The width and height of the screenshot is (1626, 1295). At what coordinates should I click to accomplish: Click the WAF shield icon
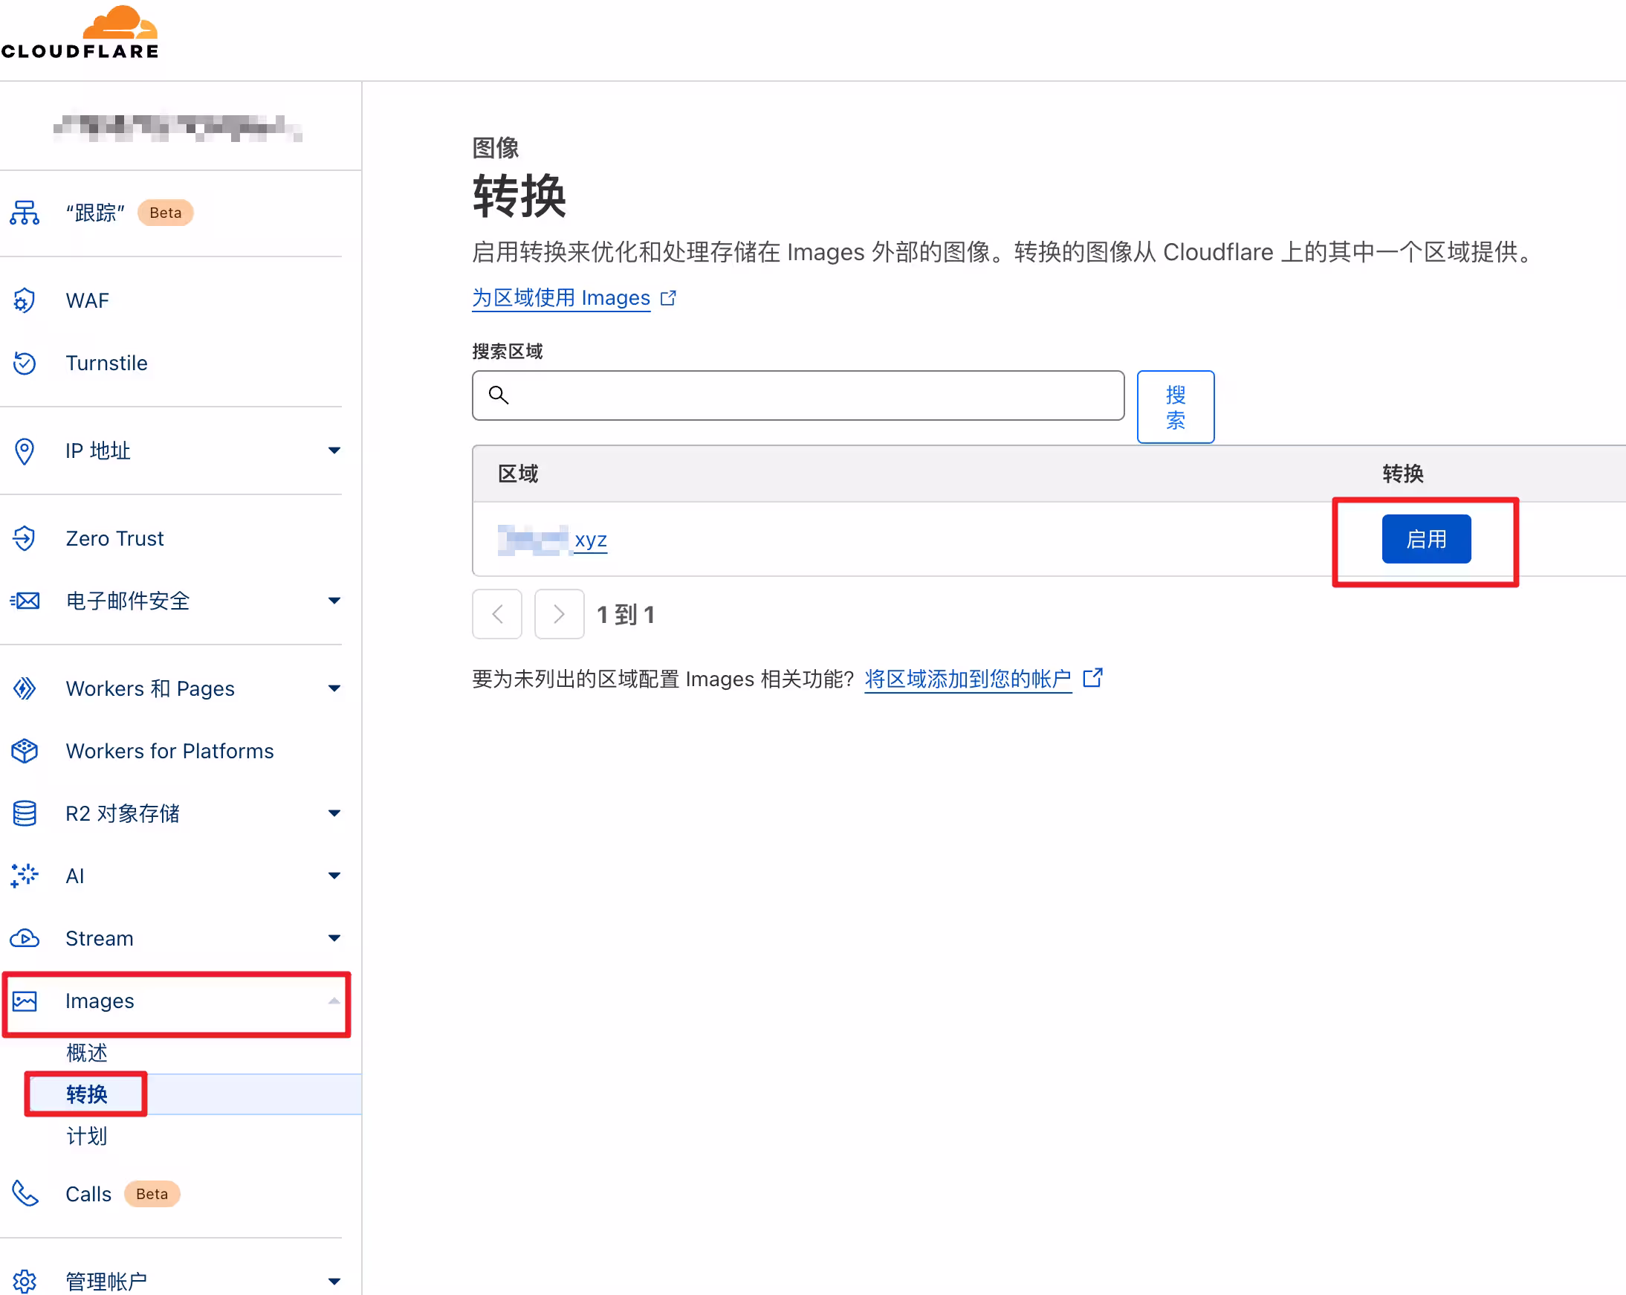[x=24, y=300]
